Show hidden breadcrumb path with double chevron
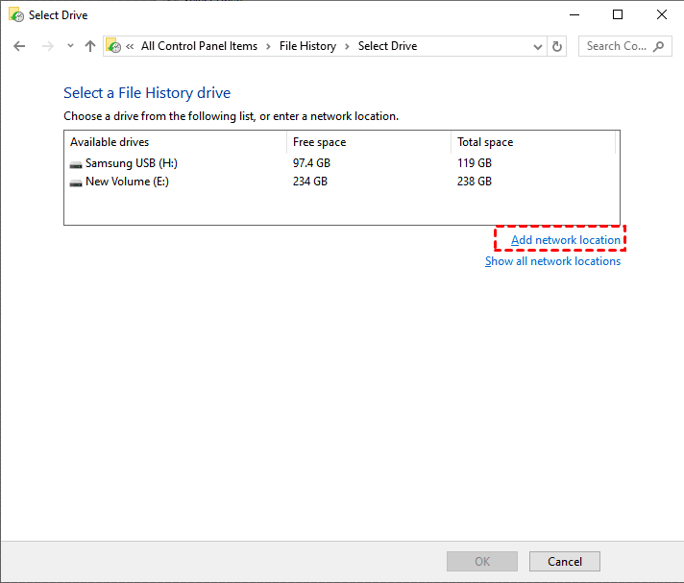The height and width of the screenshot is (583, 684). pyautogui.click(x=130, y=46)
